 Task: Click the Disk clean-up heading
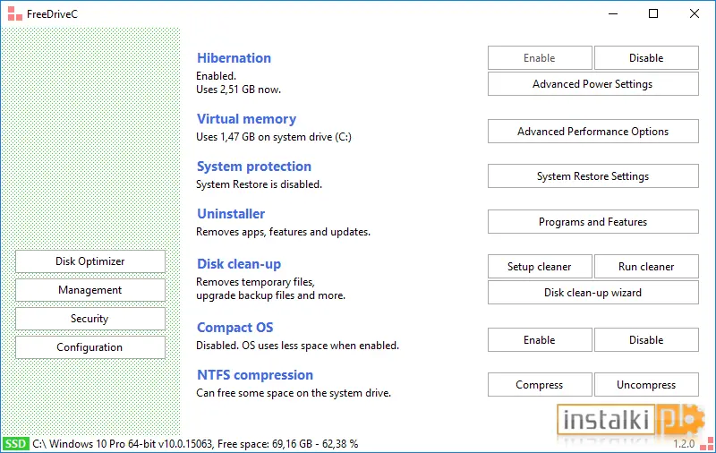click(239, 264)
